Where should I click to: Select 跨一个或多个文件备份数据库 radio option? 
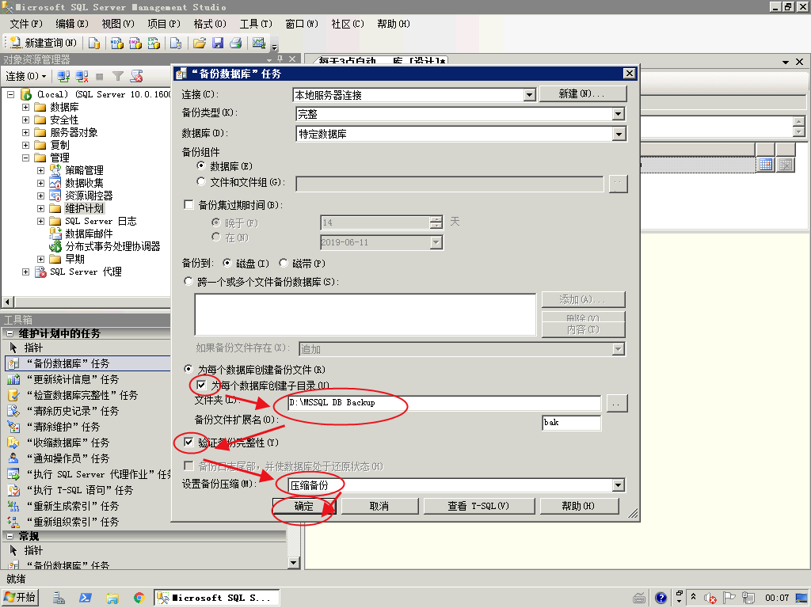pos(188,282)
